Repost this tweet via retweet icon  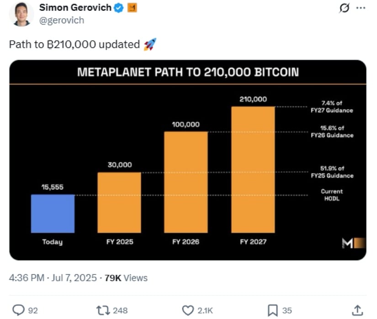103,310
